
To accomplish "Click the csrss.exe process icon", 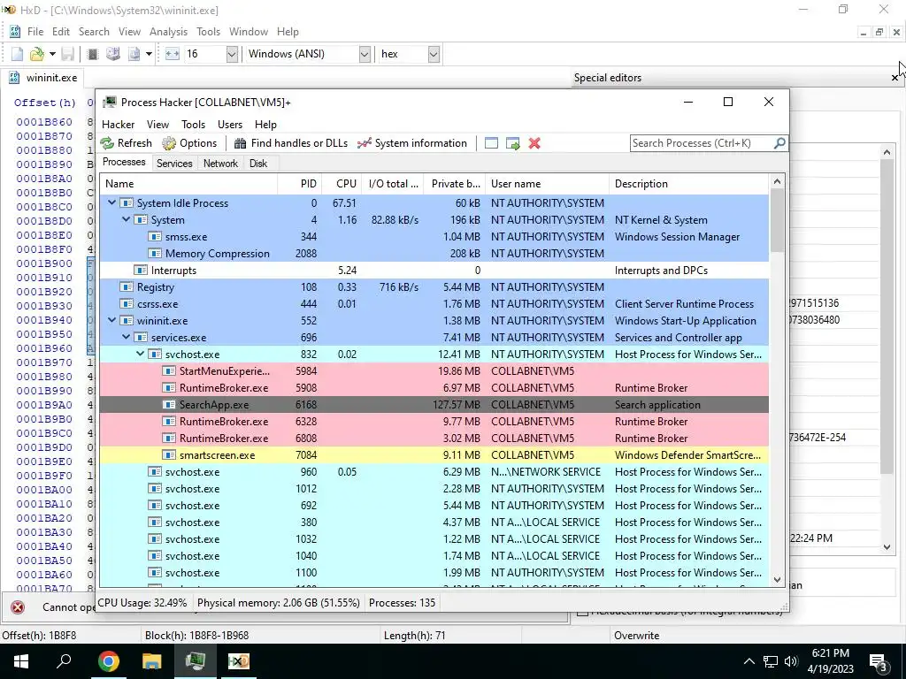I will tap(126, 304).
